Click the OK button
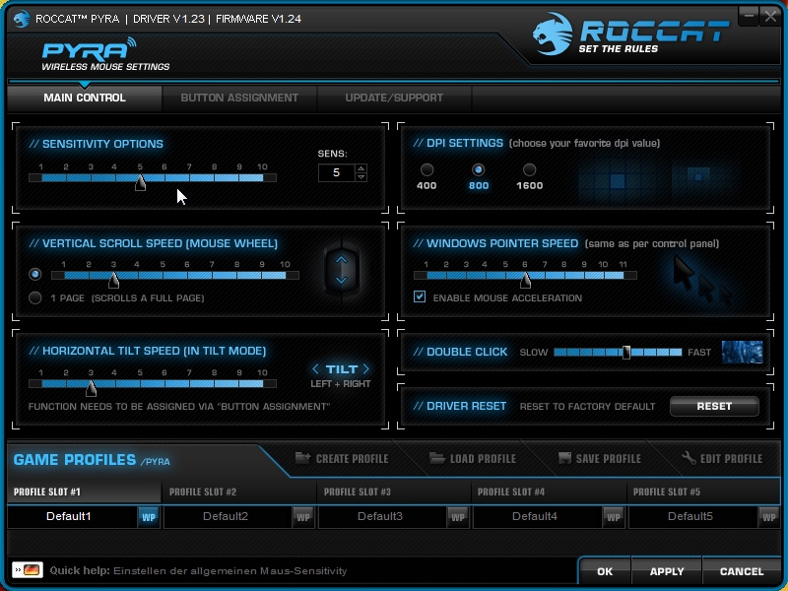The image size is (788, 591). 605,571
